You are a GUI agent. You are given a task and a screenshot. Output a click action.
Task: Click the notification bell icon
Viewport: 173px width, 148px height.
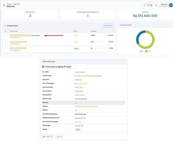[156, 5]
